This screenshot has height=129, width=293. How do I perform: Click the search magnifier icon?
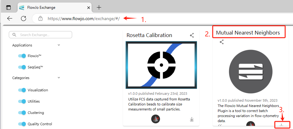click(x=14, y=35)
